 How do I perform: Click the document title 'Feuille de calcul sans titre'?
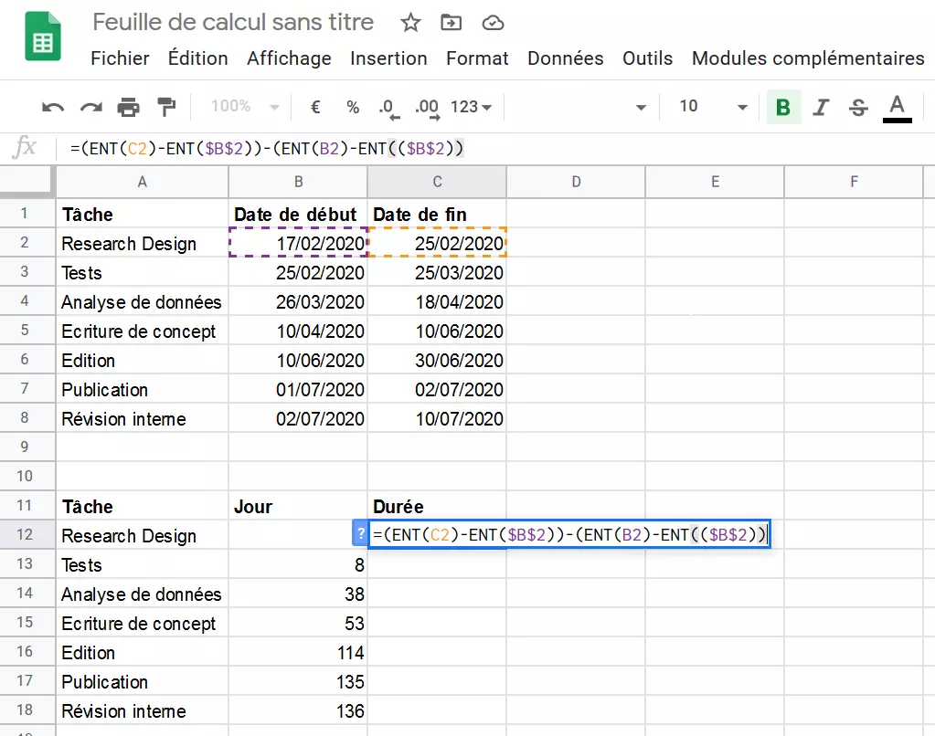(x=233, y=23)
